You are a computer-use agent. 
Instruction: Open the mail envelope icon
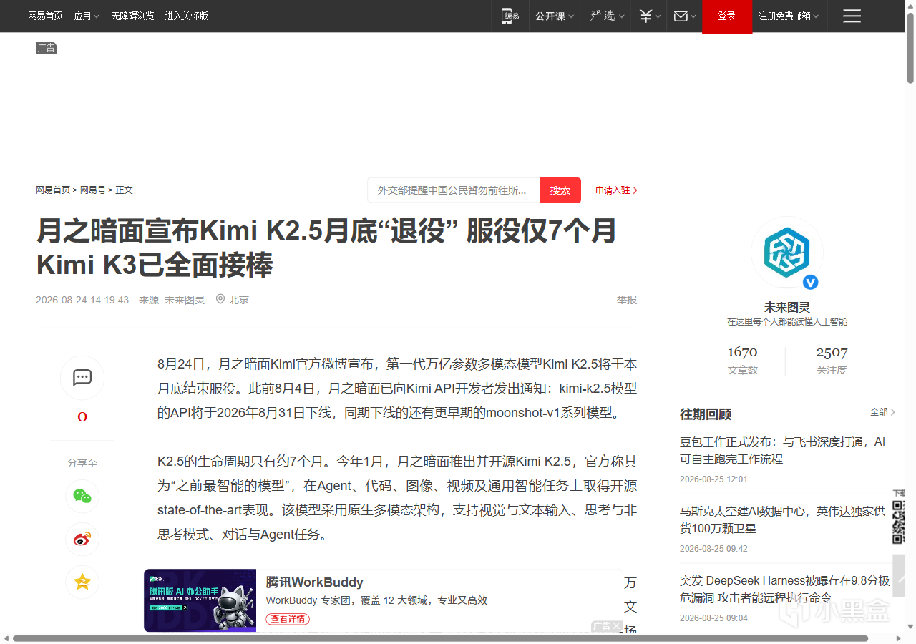pos(685,16)
